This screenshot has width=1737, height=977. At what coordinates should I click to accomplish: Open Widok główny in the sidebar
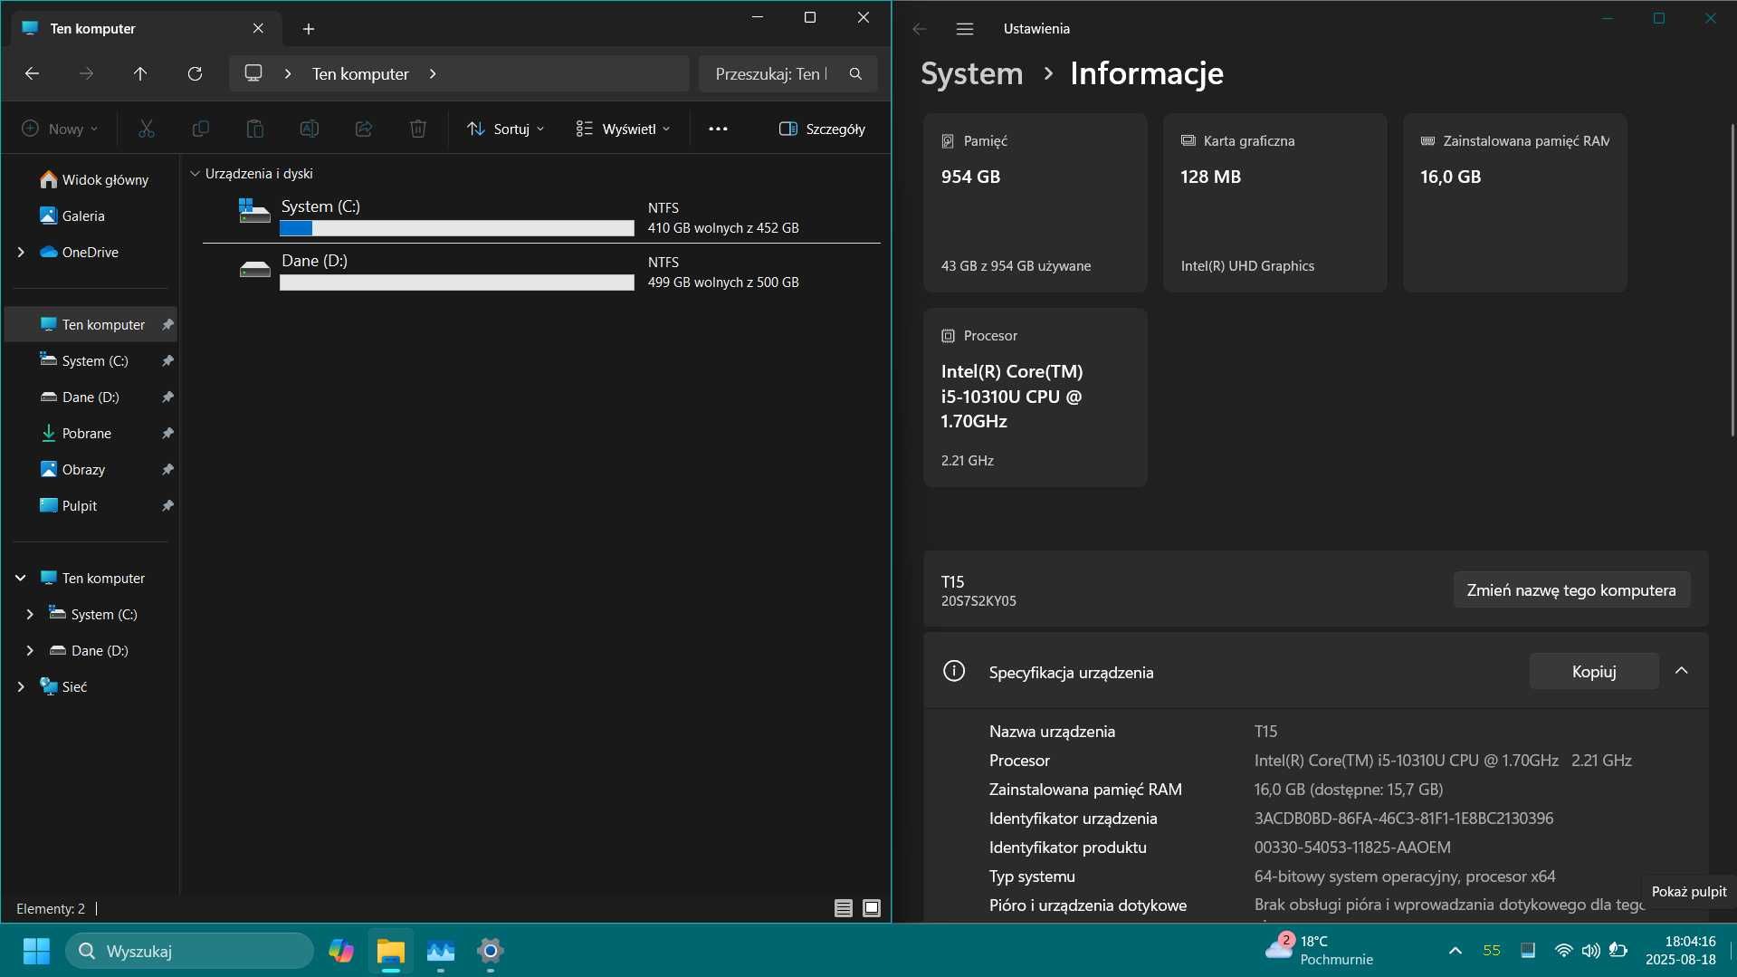click(x=94, y=180)
